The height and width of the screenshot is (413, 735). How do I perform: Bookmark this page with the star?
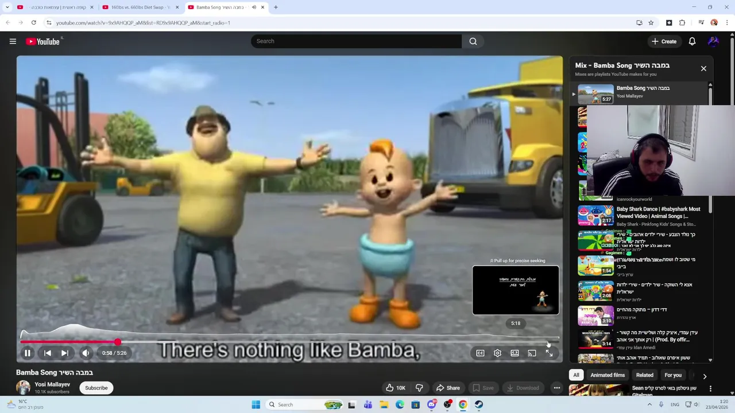651,23
